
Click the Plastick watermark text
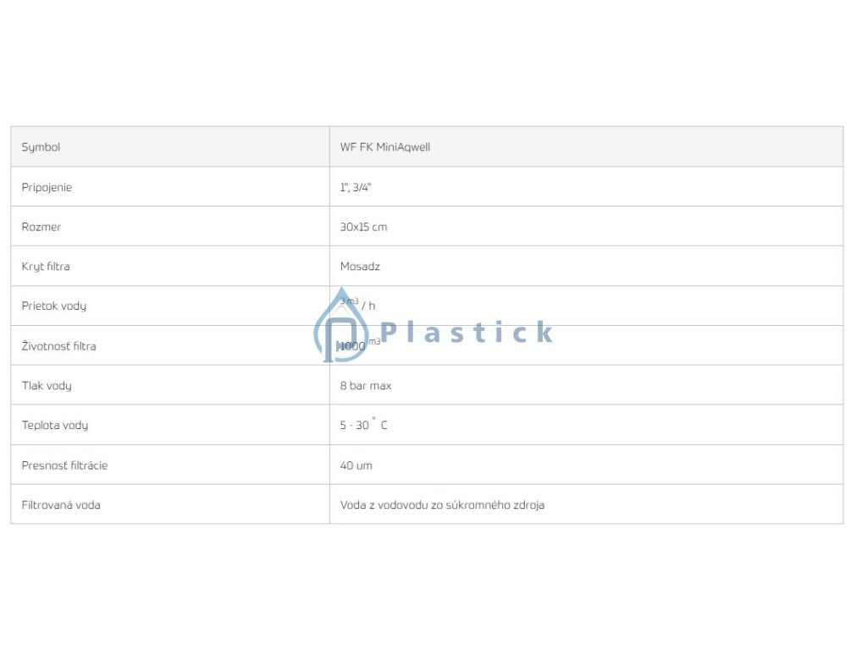coord(467,332)
